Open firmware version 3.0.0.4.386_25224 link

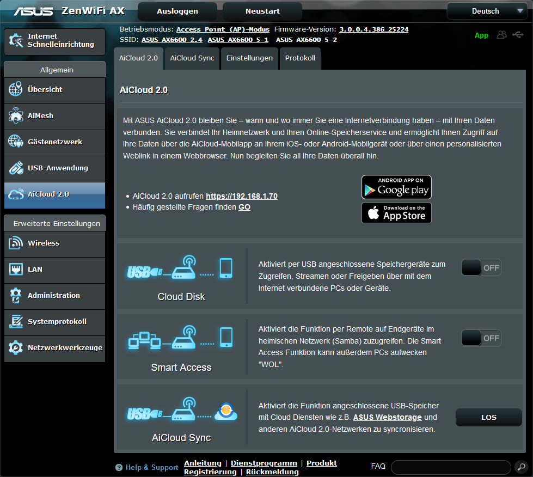coord(374,29)
